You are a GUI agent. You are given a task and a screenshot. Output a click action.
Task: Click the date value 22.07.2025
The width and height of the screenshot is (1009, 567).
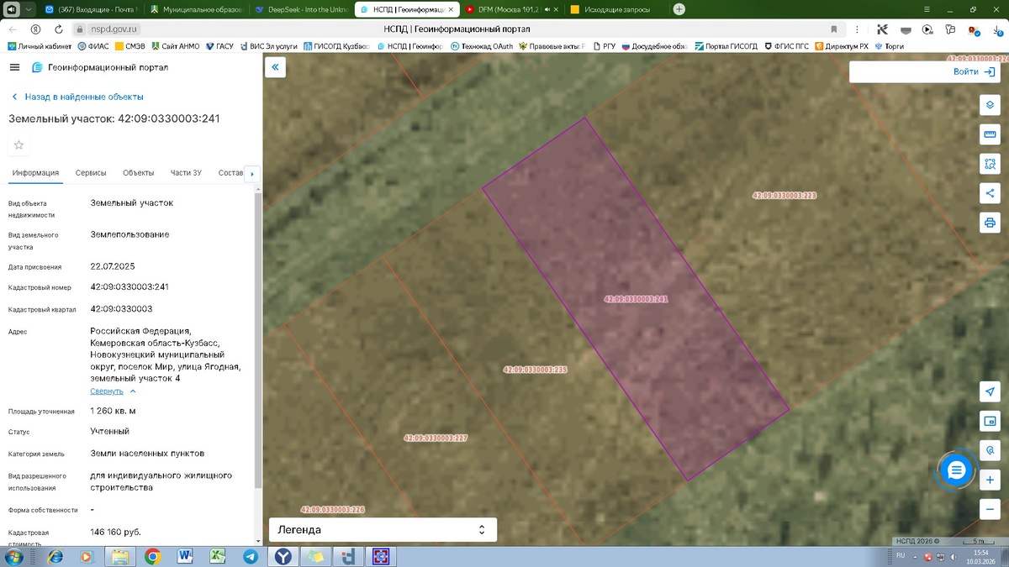(113, 266)
